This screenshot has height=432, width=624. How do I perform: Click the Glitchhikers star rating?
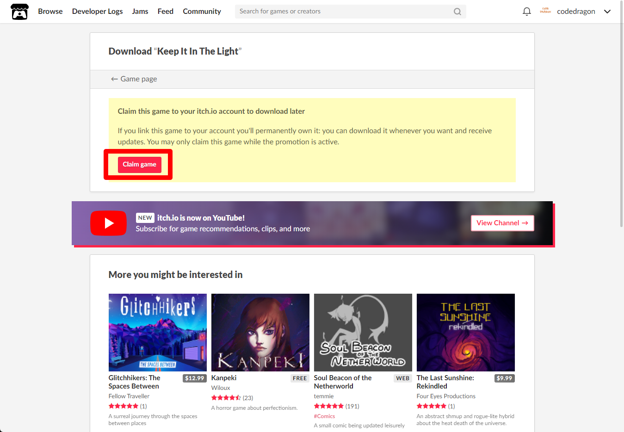pyautogui.click(x=128, y=406)
